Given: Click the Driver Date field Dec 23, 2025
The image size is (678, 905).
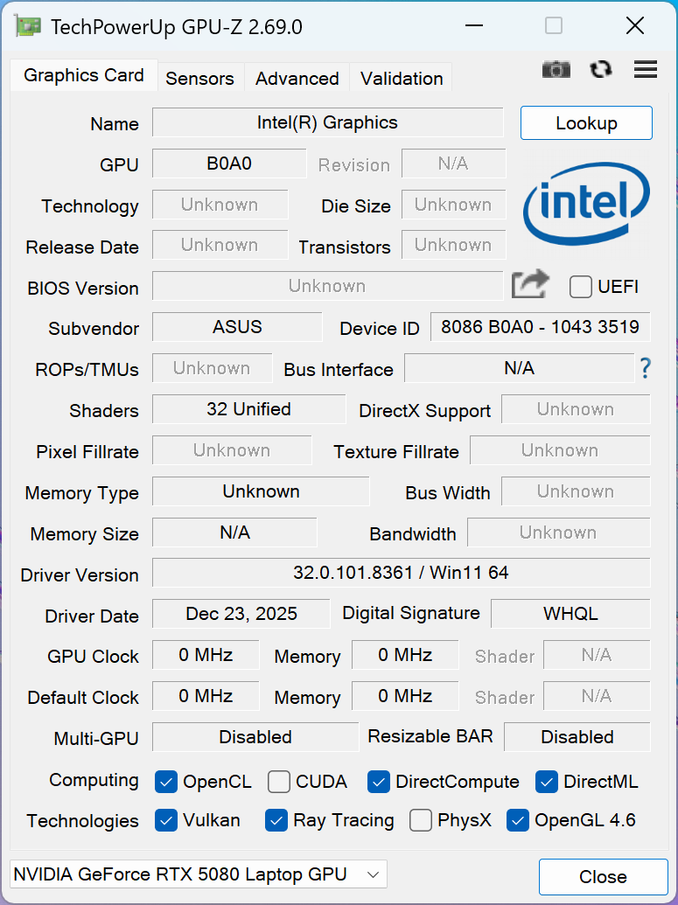Looking at the screenshot, I should [x=241, y=614].
